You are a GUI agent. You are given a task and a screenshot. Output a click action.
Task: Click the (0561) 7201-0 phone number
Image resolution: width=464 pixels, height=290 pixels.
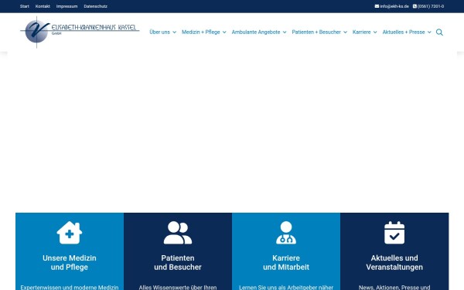[431, 6]
